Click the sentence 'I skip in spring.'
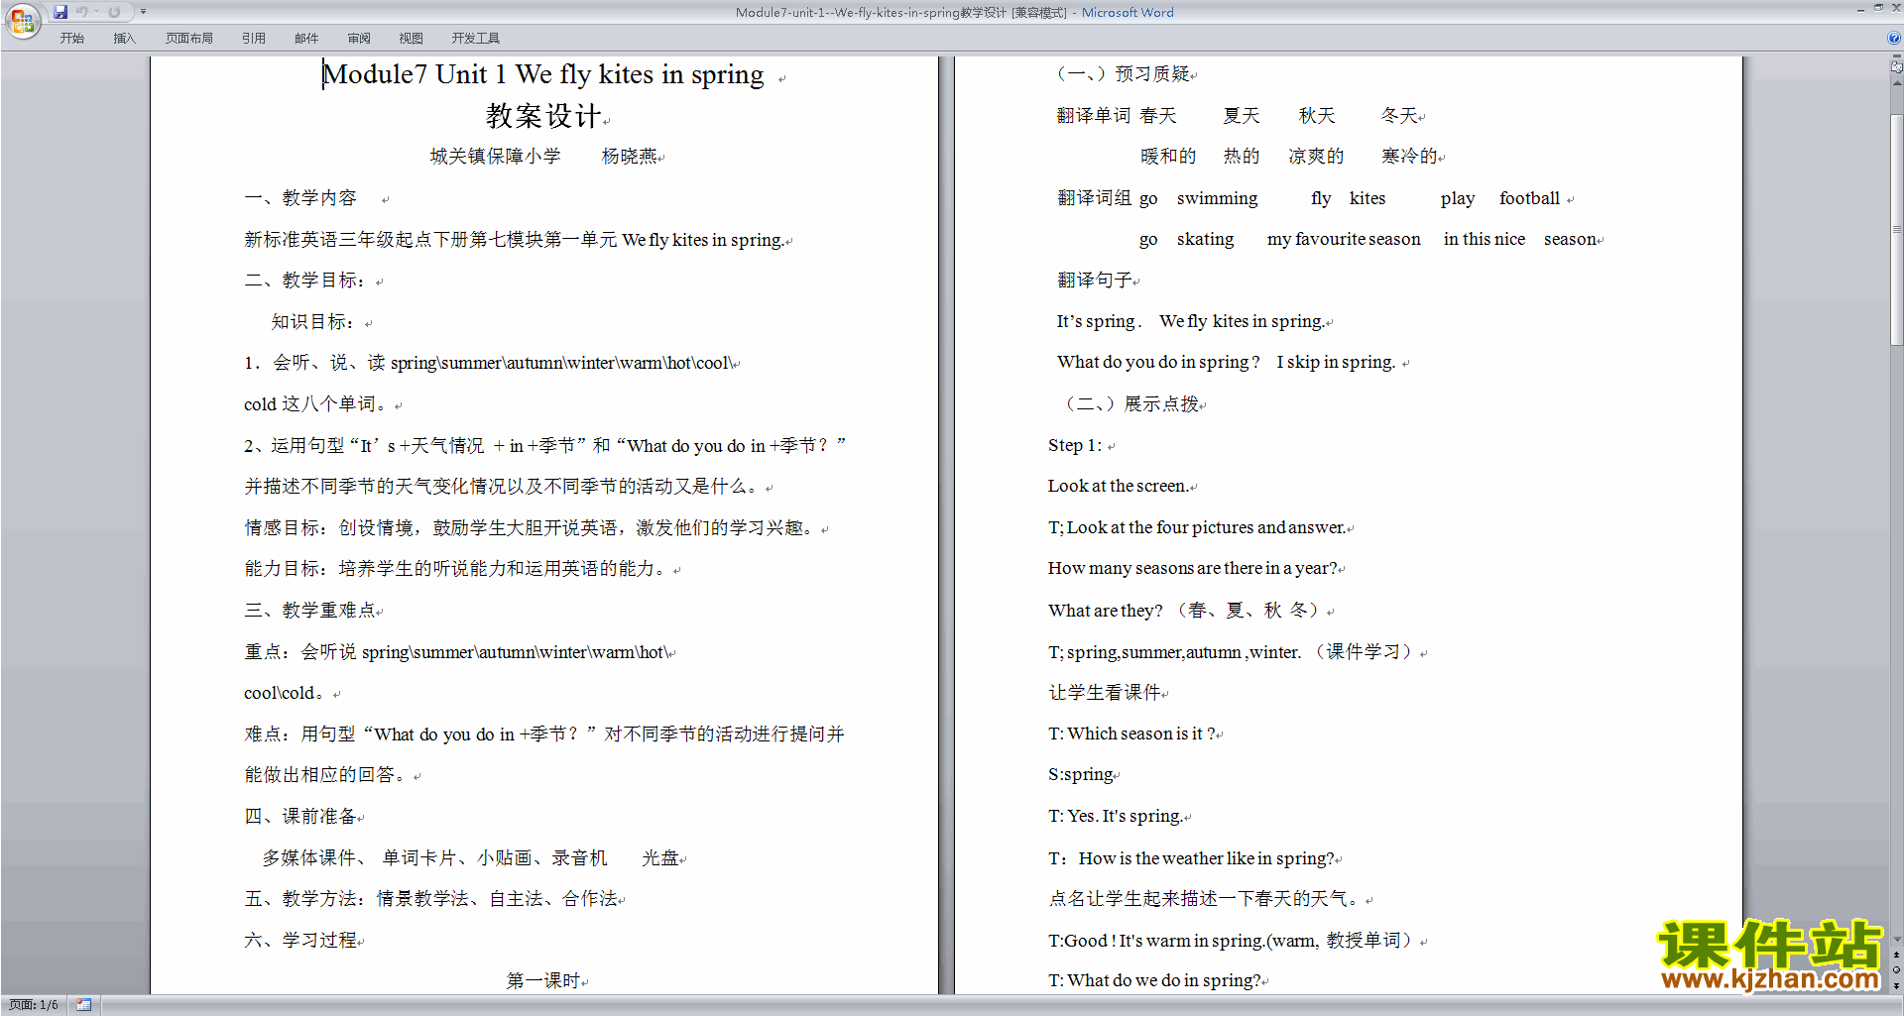Image resolution: width=1904 pixels, height=1016 pixels. pos(1336,363)
